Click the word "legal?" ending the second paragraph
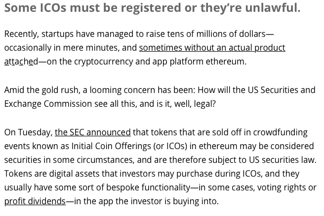The height and width of the screenshot is (216, 324). coord(204,104)
